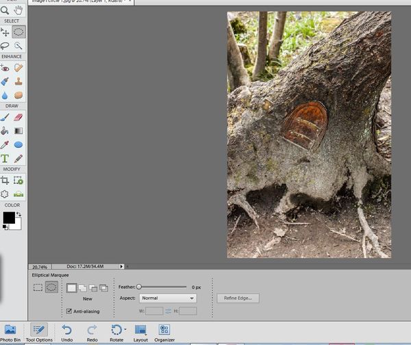Select the Gradient tool
411x345 pixels.
click(18, 131)
